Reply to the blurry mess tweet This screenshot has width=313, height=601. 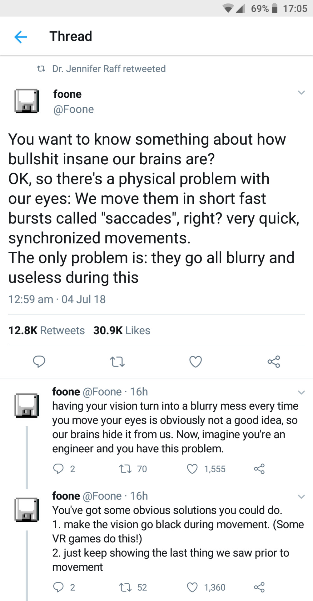click(58, 469)
